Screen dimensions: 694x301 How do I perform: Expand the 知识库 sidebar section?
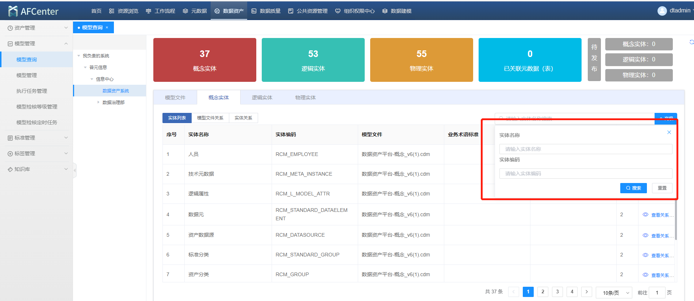pos(37,169)
